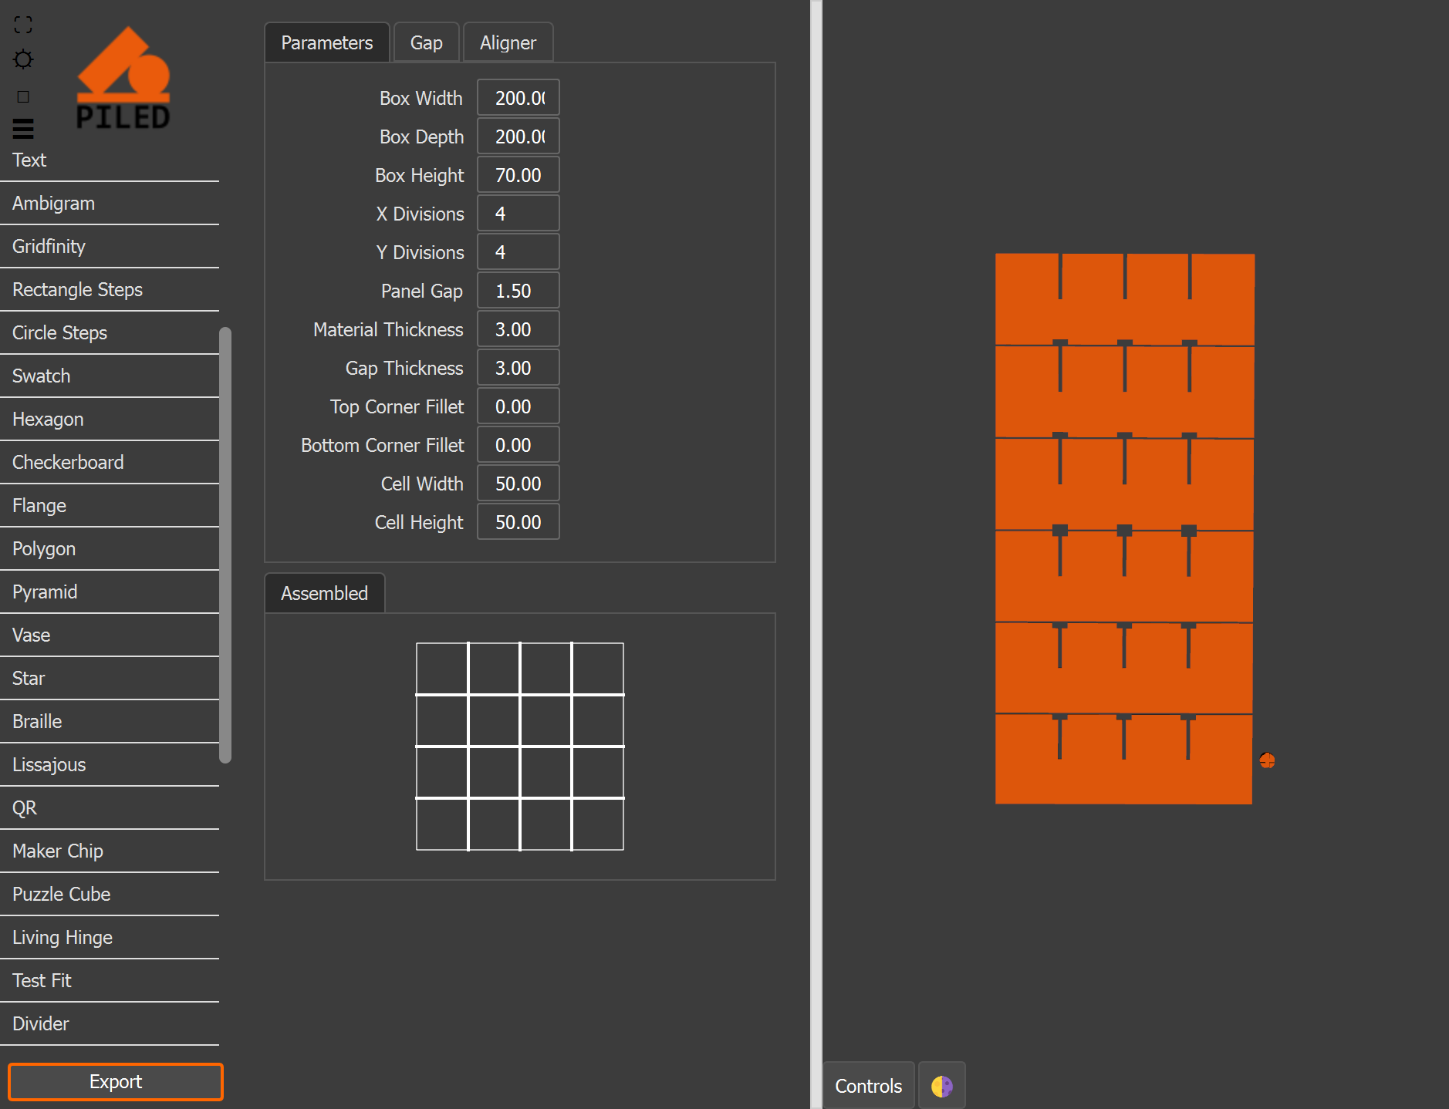Open the Controls panel
1449x1109 pixels.
[x=868, y=1086]
